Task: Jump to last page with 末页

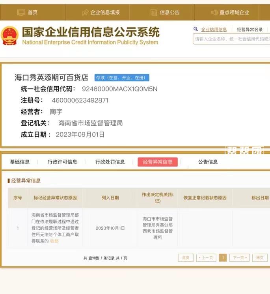Action: pos(260,258)
